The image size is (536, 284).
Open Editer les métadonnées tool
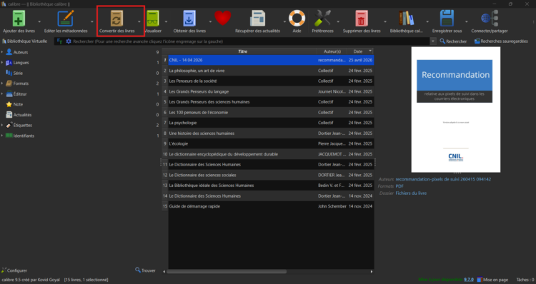[66, 19]
